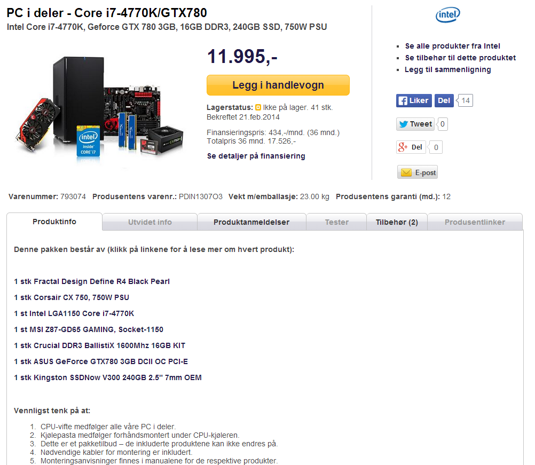
Task: Add PC to cart with Legg i handlevogn
Action: (x=278, y=85)
